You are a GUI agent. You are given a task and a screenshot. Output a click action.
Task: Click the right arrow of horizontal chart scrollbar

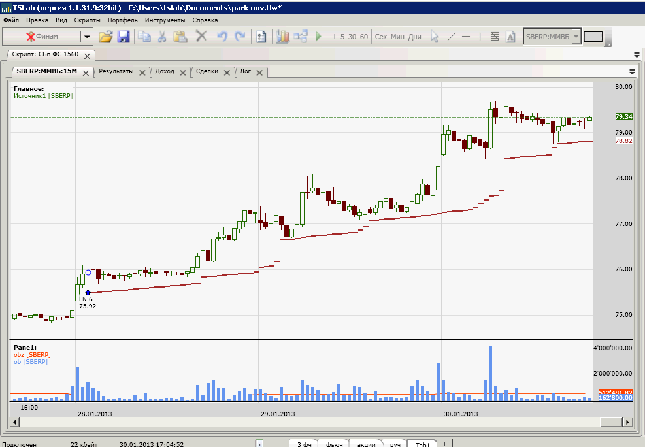click(x=629, y=423)
